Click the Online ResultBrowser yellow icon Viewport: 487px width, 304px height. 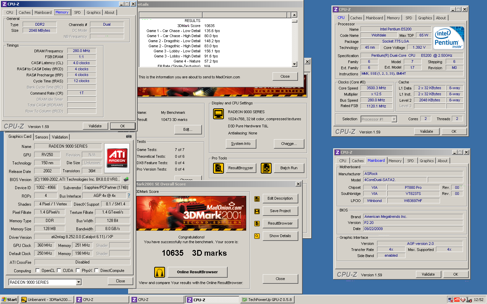pyautogui.click(x=160, y=272)
